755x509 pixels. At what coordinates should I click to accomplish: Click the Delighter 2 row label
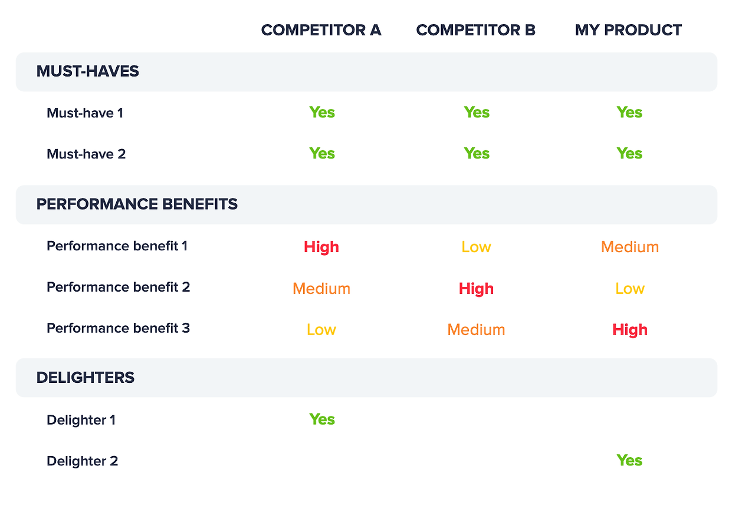pos(82,461)
